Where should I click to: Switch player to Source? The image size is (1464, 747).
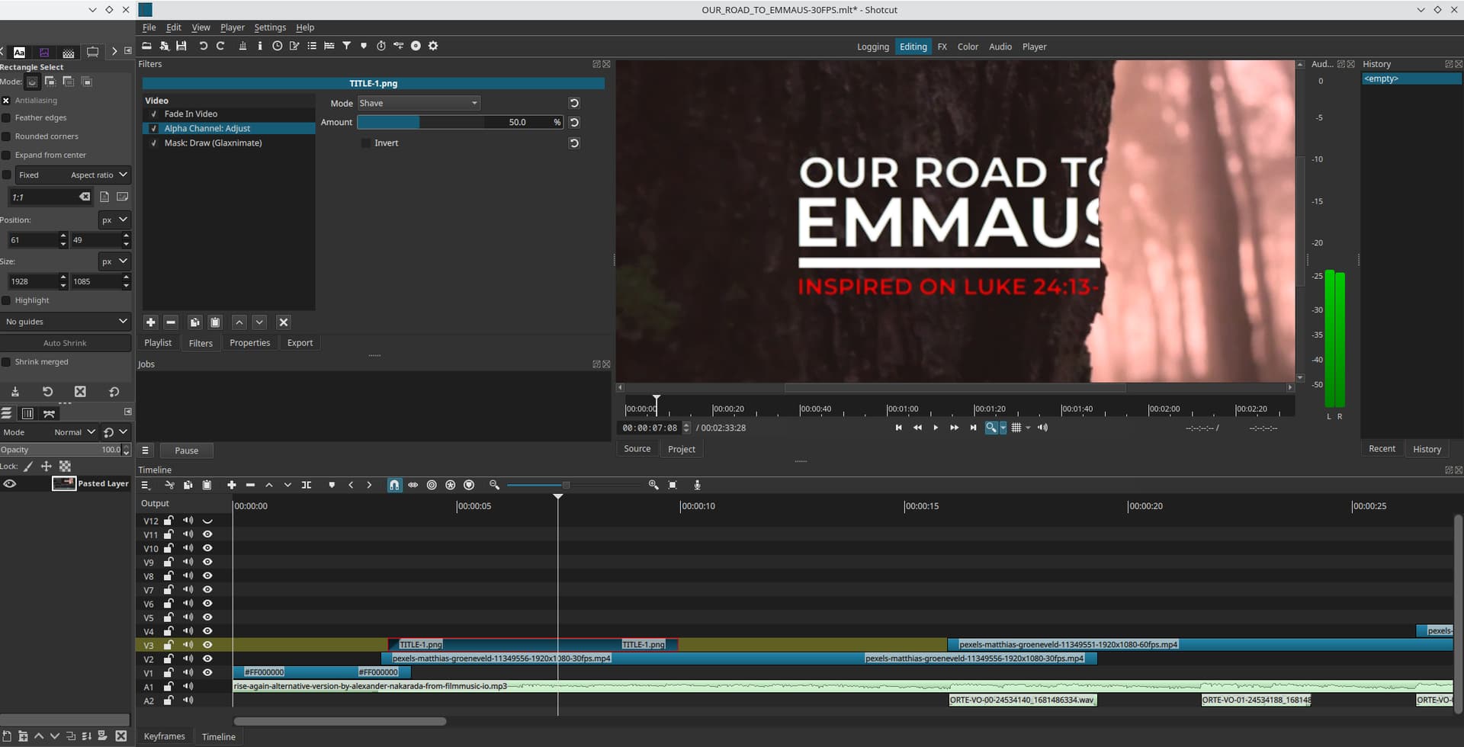point(637,449)
